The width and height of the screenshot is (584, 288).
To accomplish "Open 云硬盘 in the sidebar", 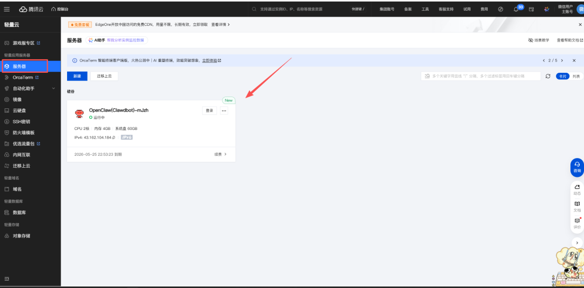I will click(x=19, y=111).
